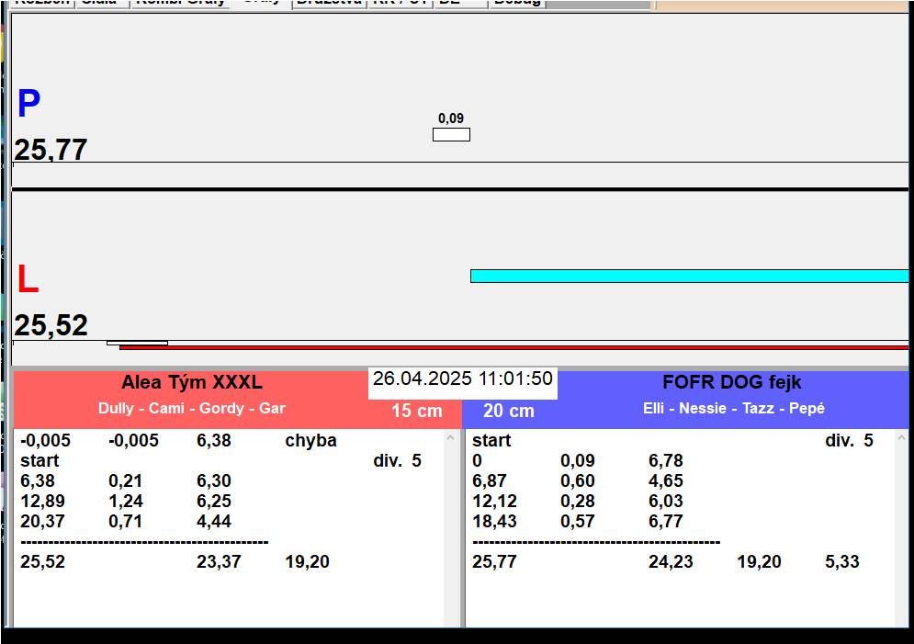914x644 pixels.
Task: Click value 4,44 in left results
Action: pyautogui.click(x=214, y=521)
